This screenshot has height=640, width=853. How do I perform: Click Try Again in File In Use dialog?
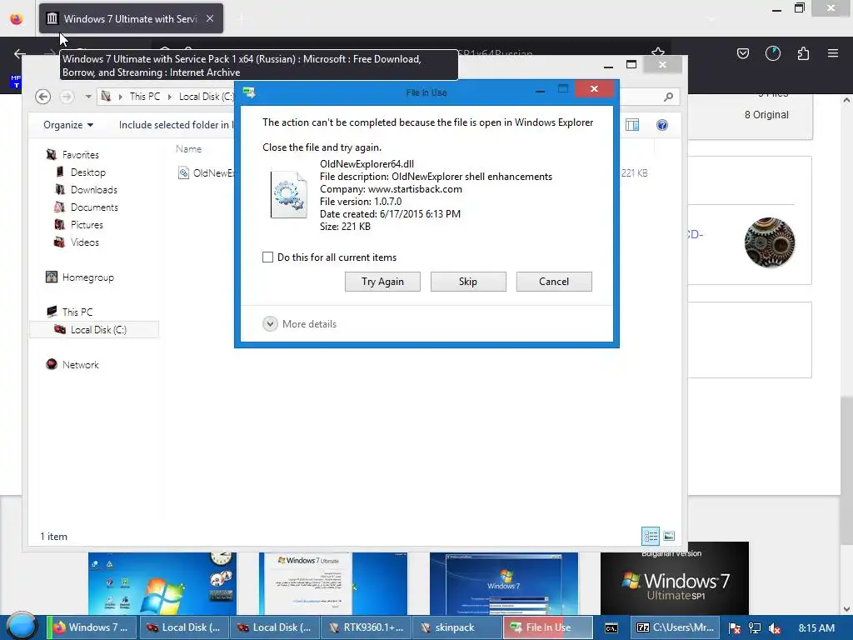pos(382,282)
